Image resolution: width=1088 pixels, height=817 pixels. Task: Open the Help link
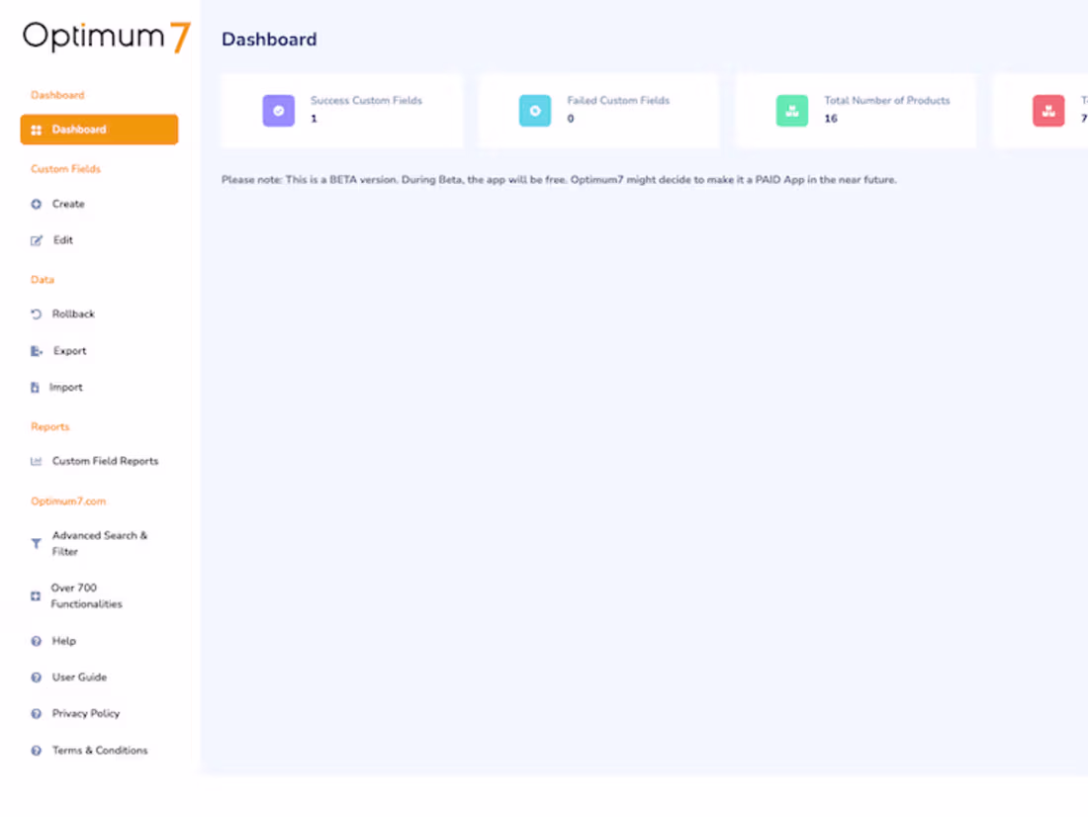tap(64, 641)
